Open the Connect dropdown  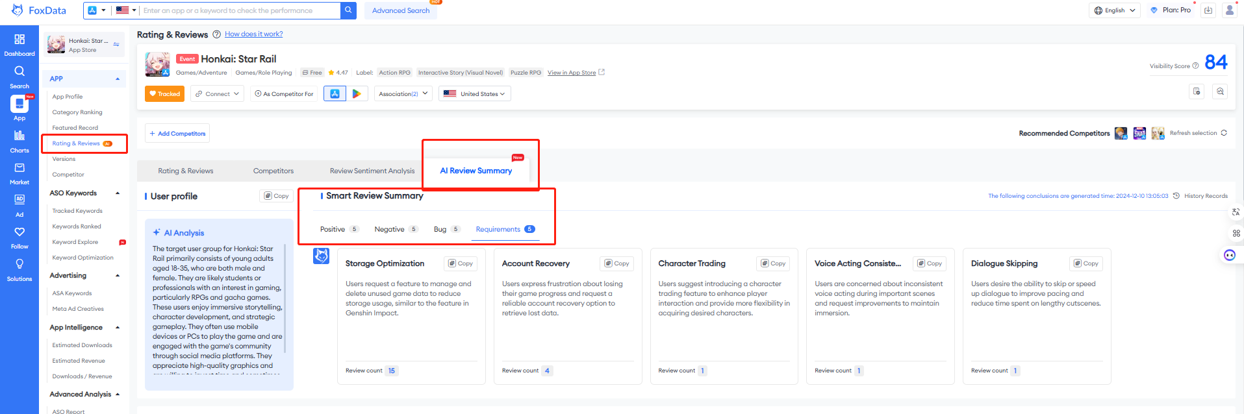pos(218,94)
